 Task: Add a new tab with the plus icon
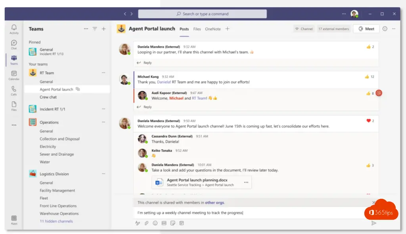[227, 29]
